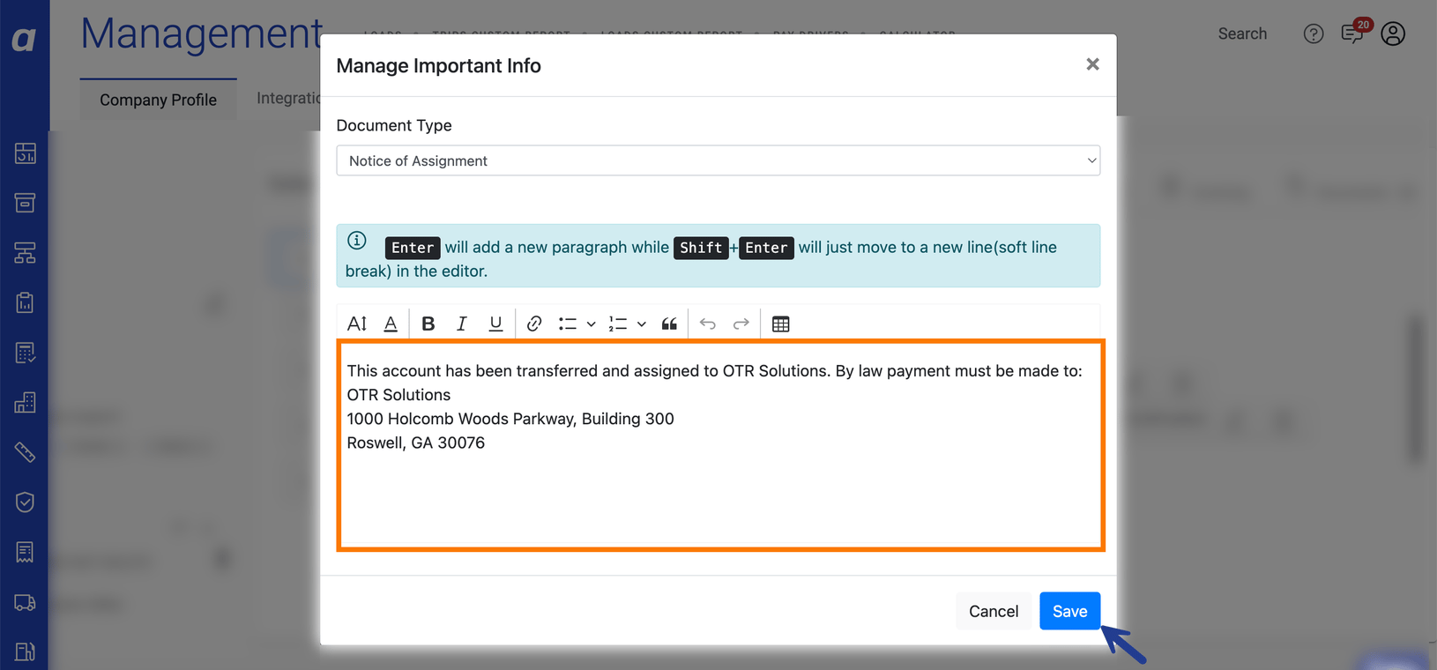Undo the last edit

(708, 324)
